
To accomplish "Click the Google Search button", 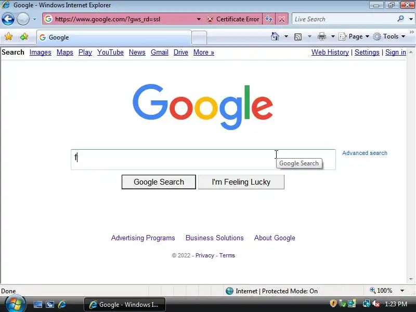I will pyautogui.click(x=159, y=182).
